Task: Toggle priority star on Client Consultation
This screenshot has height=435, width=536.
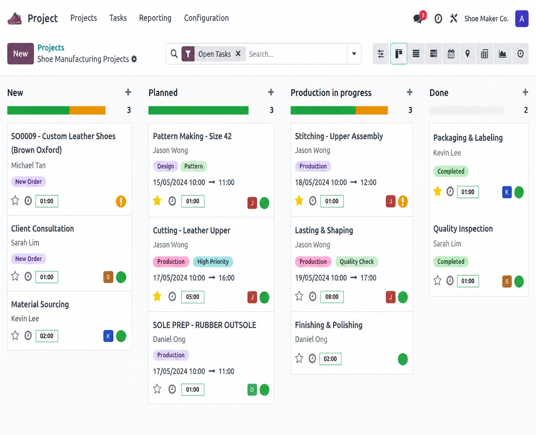Action: 15,276
